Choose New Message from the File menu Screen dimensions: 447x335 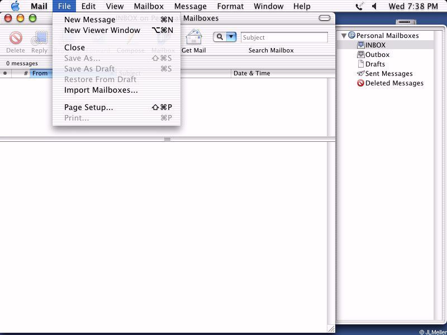pos(117,20)
